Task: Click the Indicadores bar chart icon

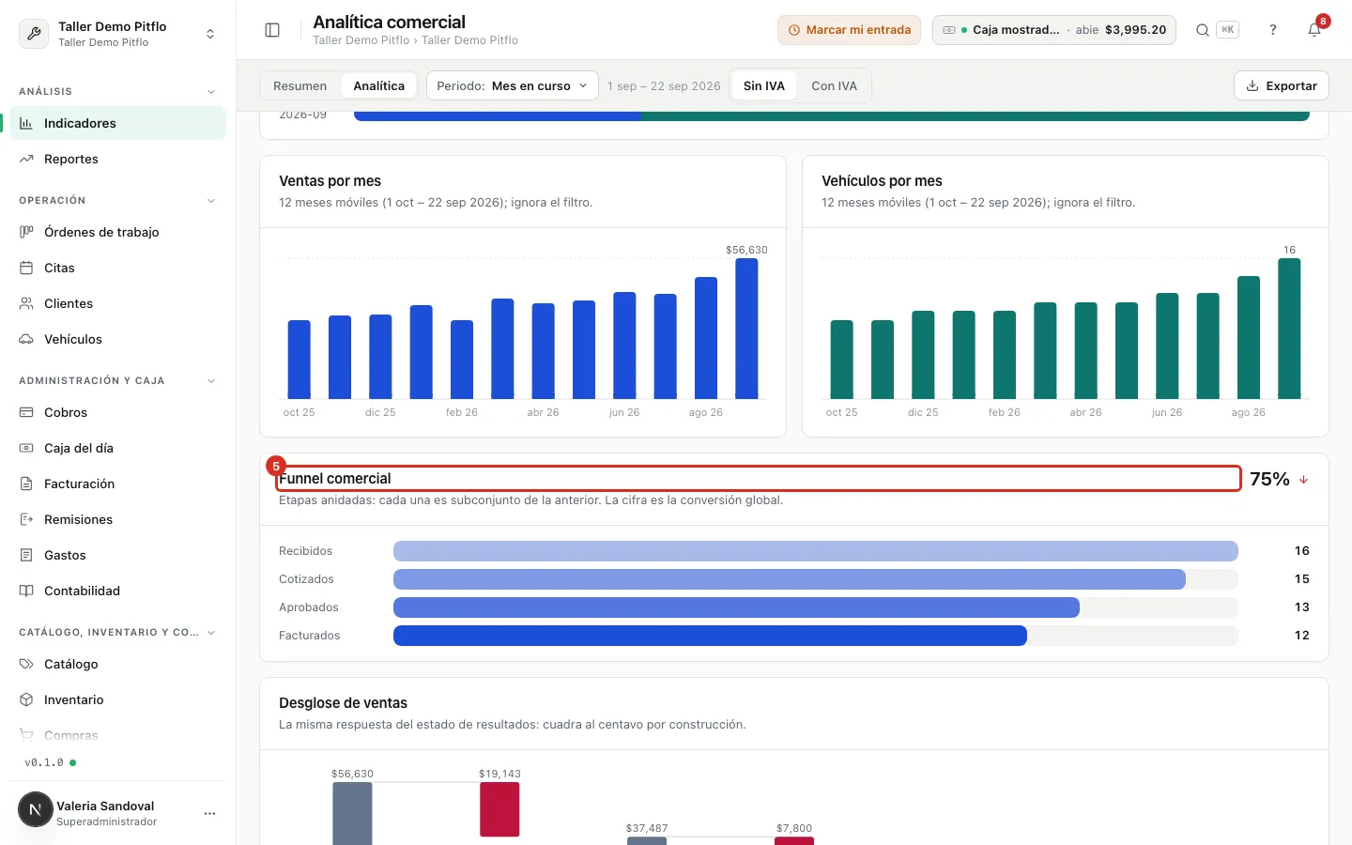Action: [x=26, y=123]
